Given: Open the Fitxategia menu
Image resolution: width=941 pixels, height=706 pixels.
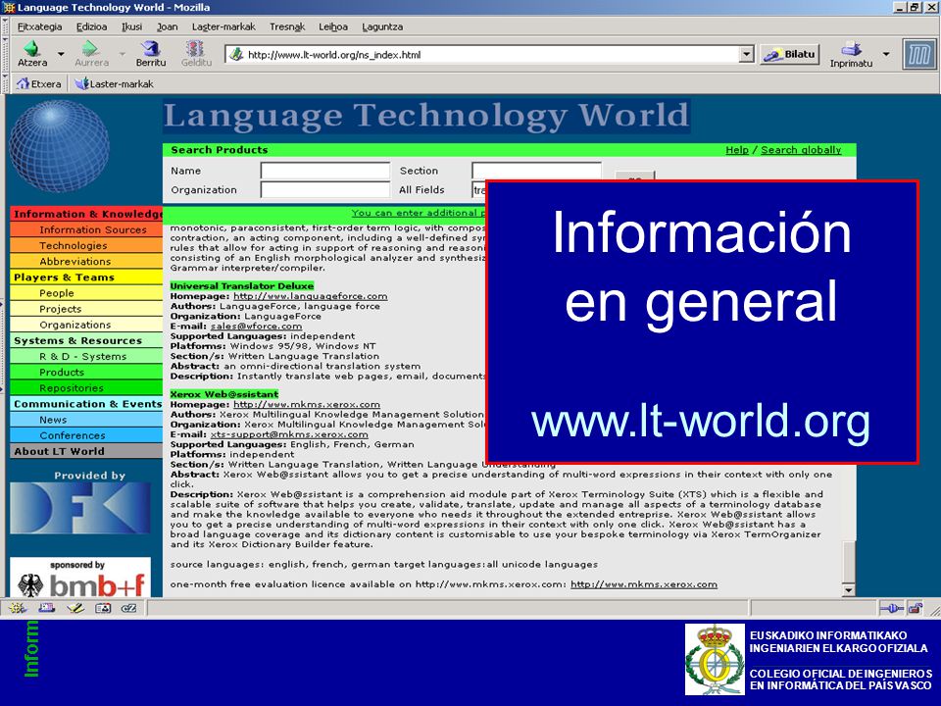Looking at the screenshot, I should click(39, 26).
